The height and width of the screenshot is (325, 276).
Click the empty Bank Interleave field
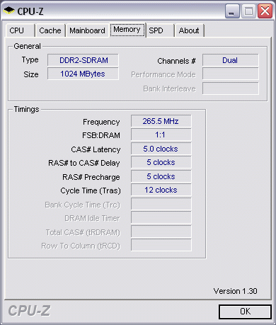click(x=230, y=89)
